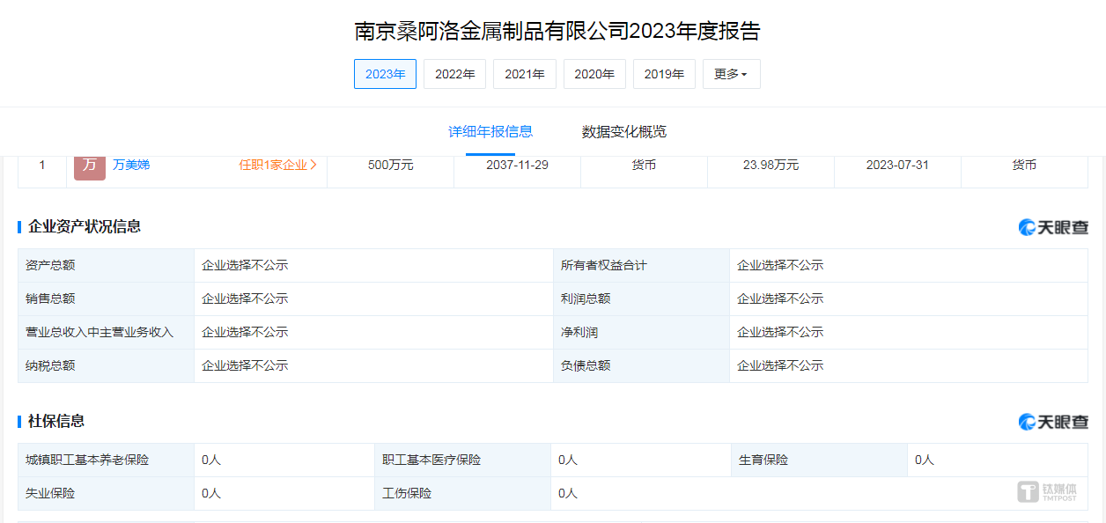Click the 社保信息 section heading
1106x523 pixels.
tap(56, 421)
